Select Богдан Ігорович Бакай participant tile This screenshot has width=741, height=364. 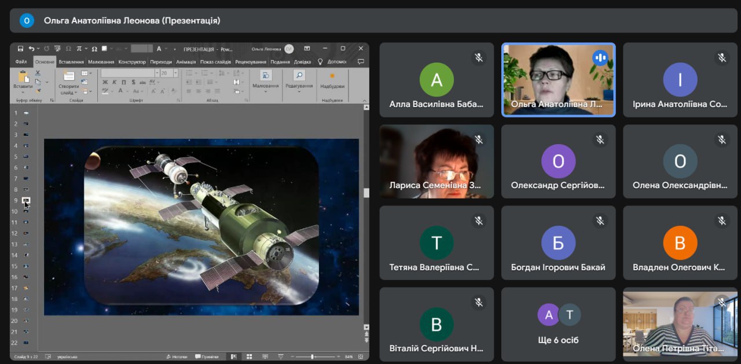click(x=558, y=243)
